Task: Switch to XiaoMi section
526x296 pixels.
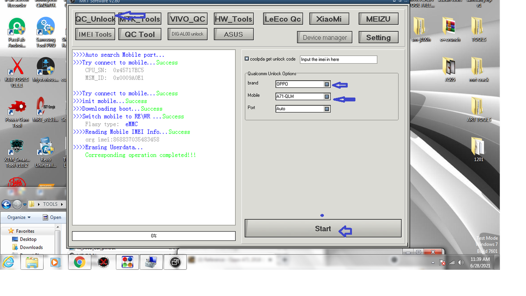Action: (329, 19)
